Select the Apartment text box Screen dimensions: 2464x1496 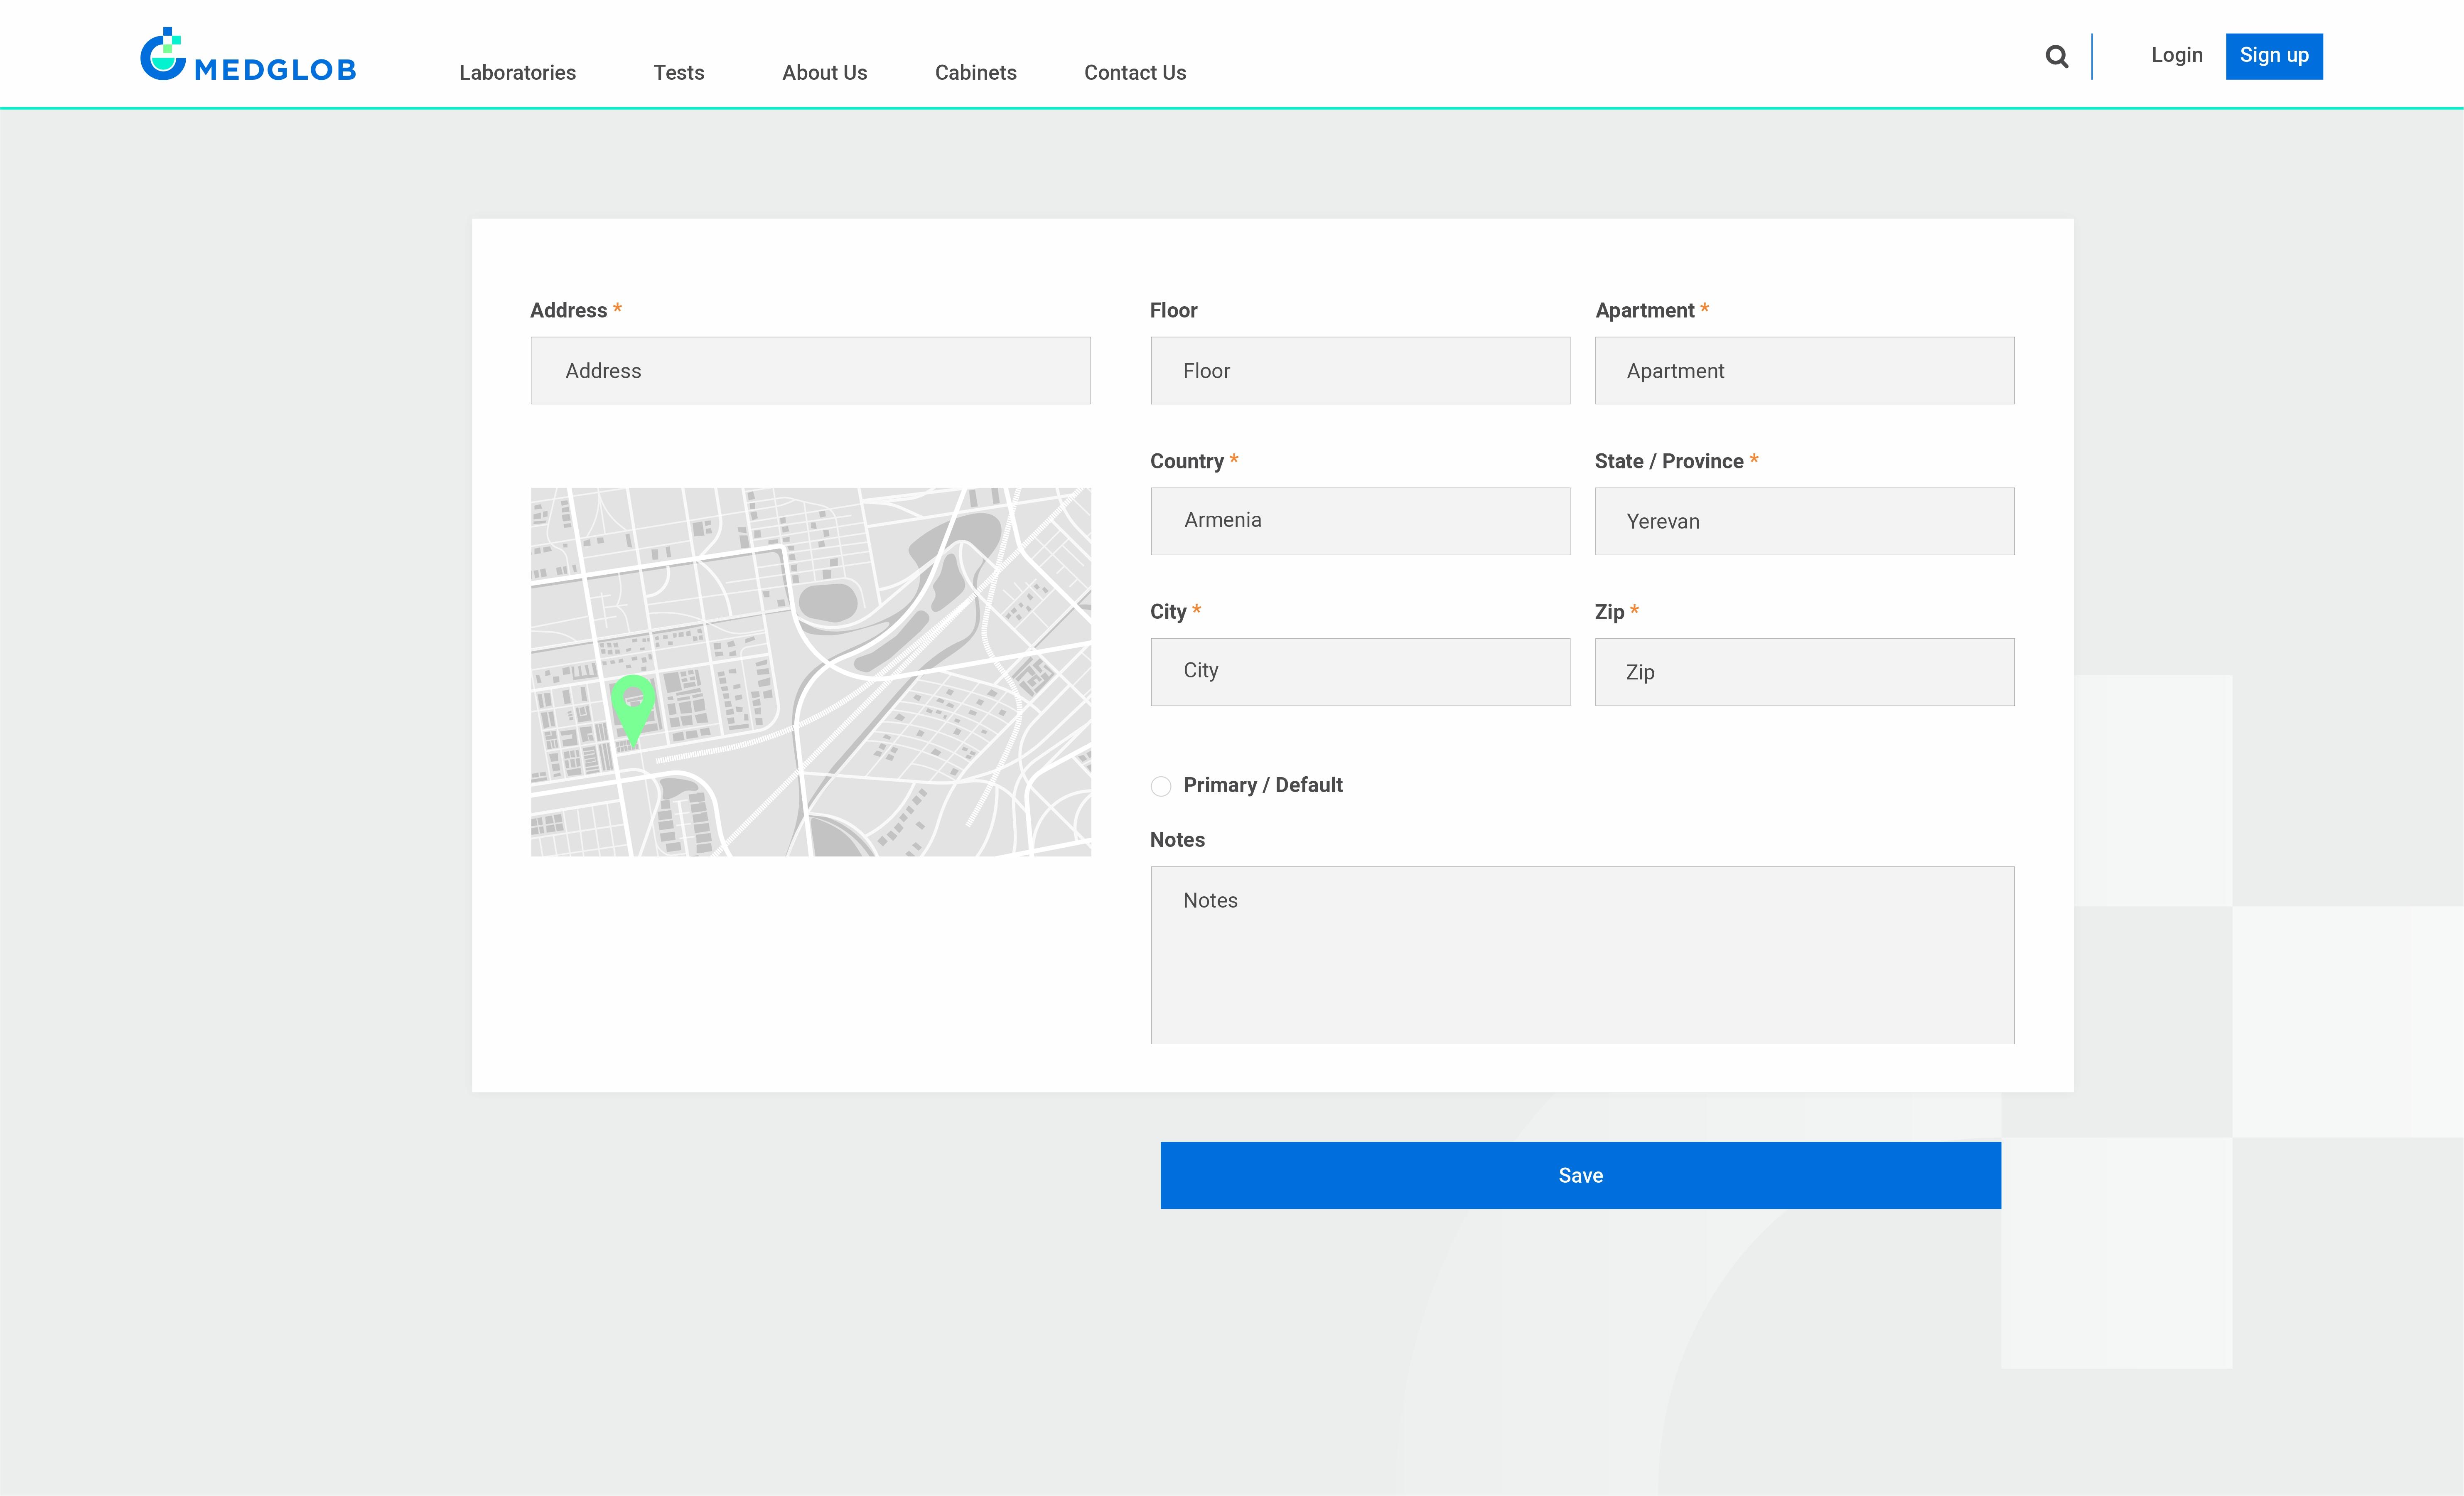1803,371
